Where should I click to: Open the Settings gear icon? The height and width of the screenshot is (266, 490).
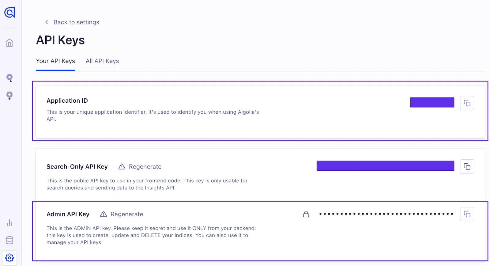9,257
